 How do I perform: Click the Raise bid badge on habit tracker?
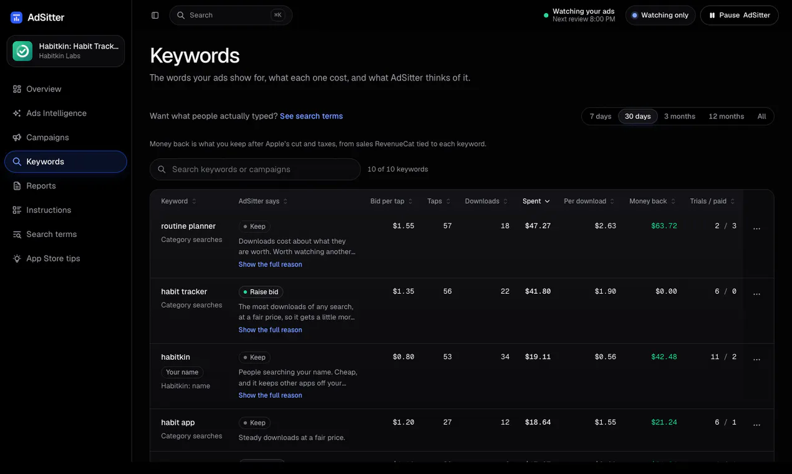[261, 292]
